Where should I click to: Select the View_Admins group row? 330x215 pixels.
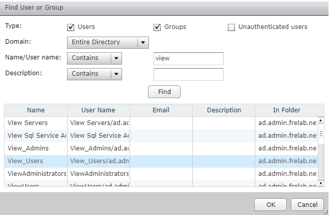36,148
